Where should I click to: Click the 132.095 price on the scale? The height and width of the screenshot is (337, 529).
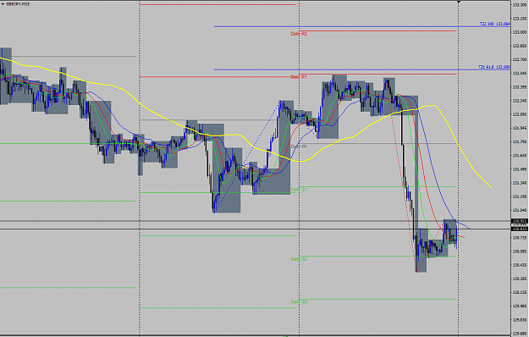[520, 114]
